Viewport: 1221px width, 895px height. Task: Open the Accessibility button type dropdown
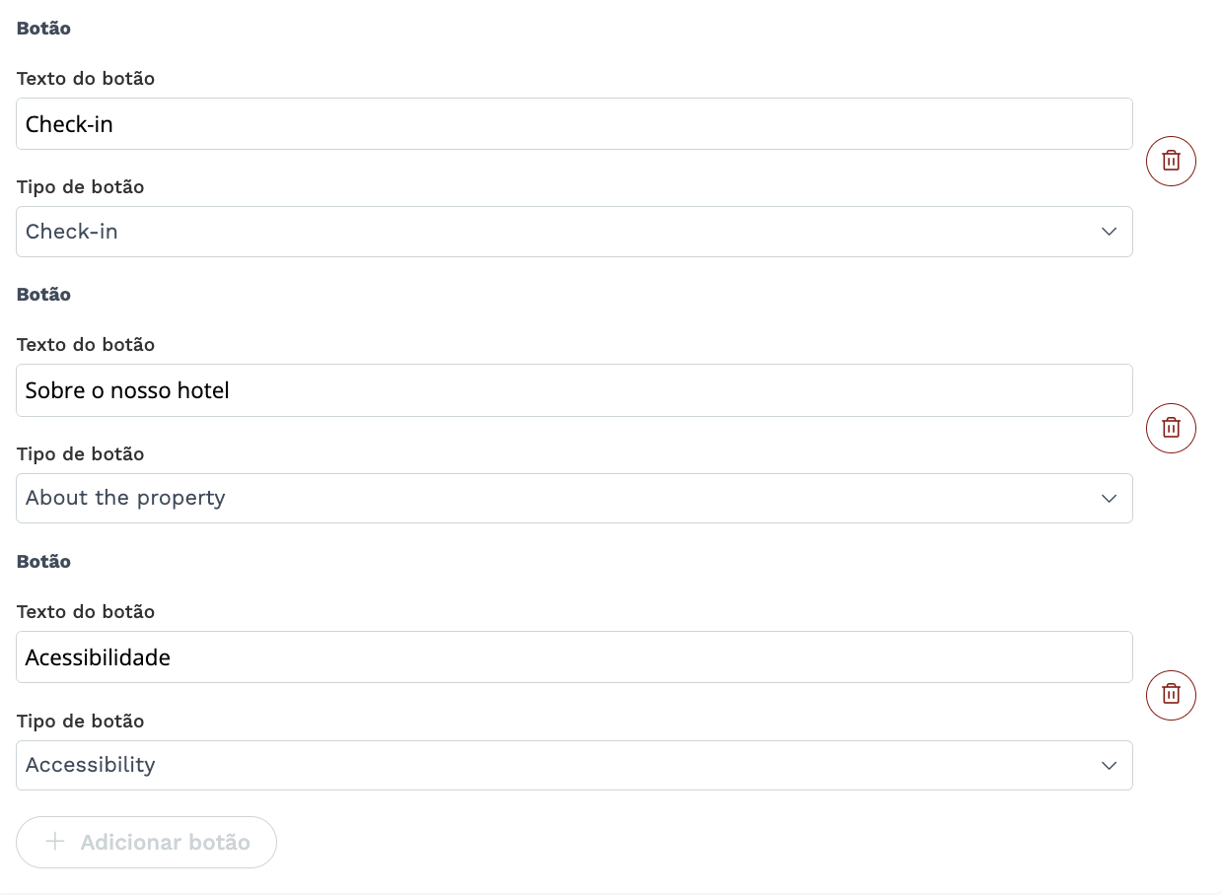click(x=574, y=765)
